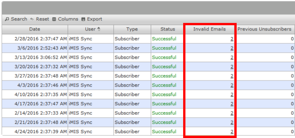Click the Invalid Emails column header
Viewport: 295px width, 138px height.
tap(209, 29)
